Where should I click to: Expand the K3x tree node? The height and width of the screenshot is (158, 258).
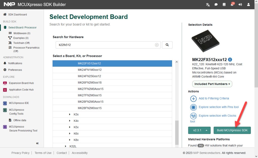point(70,114)
